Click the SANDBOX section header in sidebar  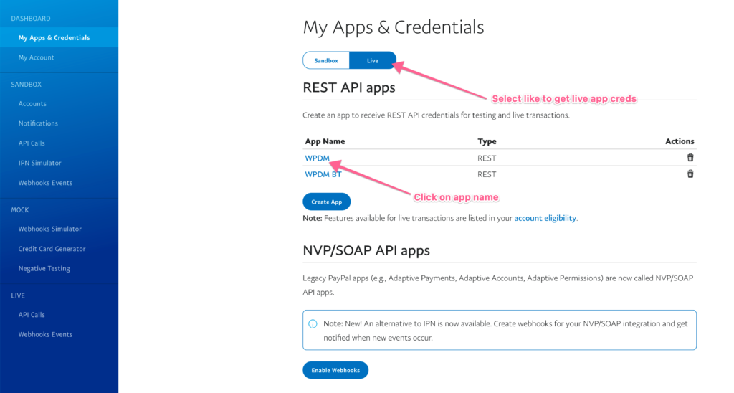(x=27, y=85)
